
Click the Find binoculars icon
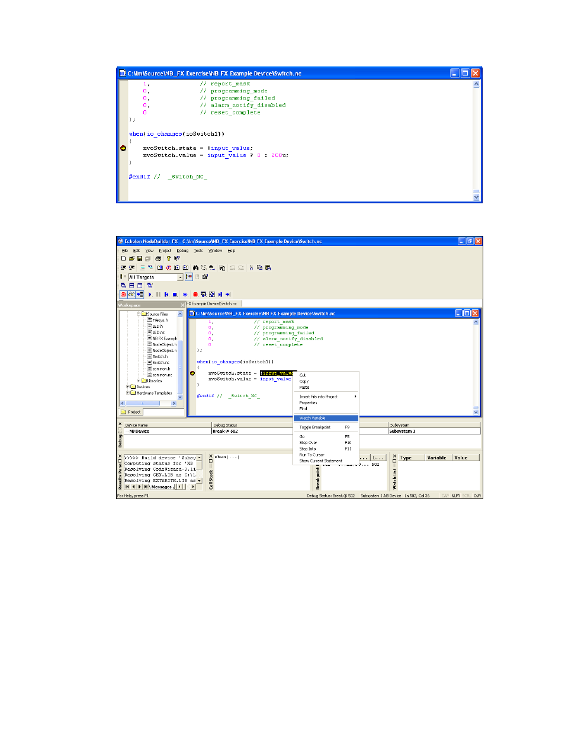195,267
